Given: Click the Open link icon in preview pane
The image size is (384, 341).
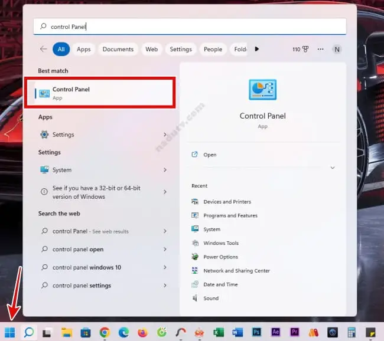Looking at the screenshot, I should (194, 155).
